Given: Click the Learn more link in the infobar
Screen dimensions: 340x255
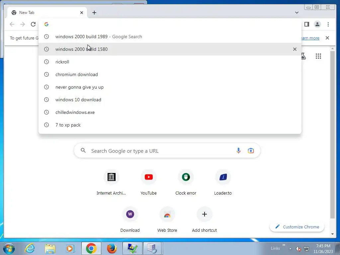Looking at the screenshot, I should coord(310,38).
